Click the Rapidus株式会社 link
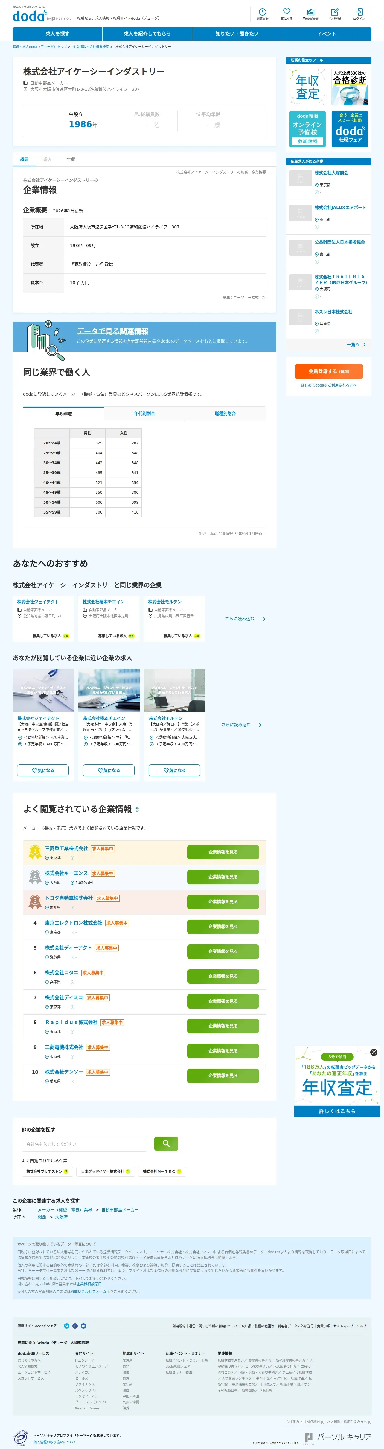Image resolution: width=384 pixels, height=1449 pixels. [x=71, y=1023]
